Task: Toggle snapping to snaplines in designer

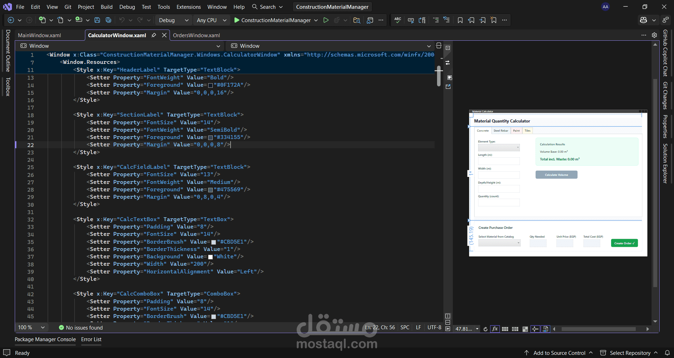Action: point(535,329)
